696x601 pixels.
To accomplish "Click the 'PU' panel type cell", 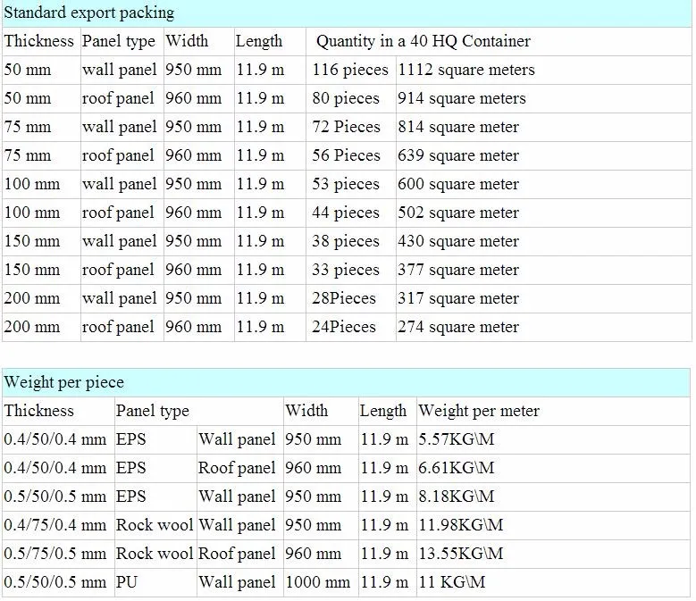I will click(126, 582).
